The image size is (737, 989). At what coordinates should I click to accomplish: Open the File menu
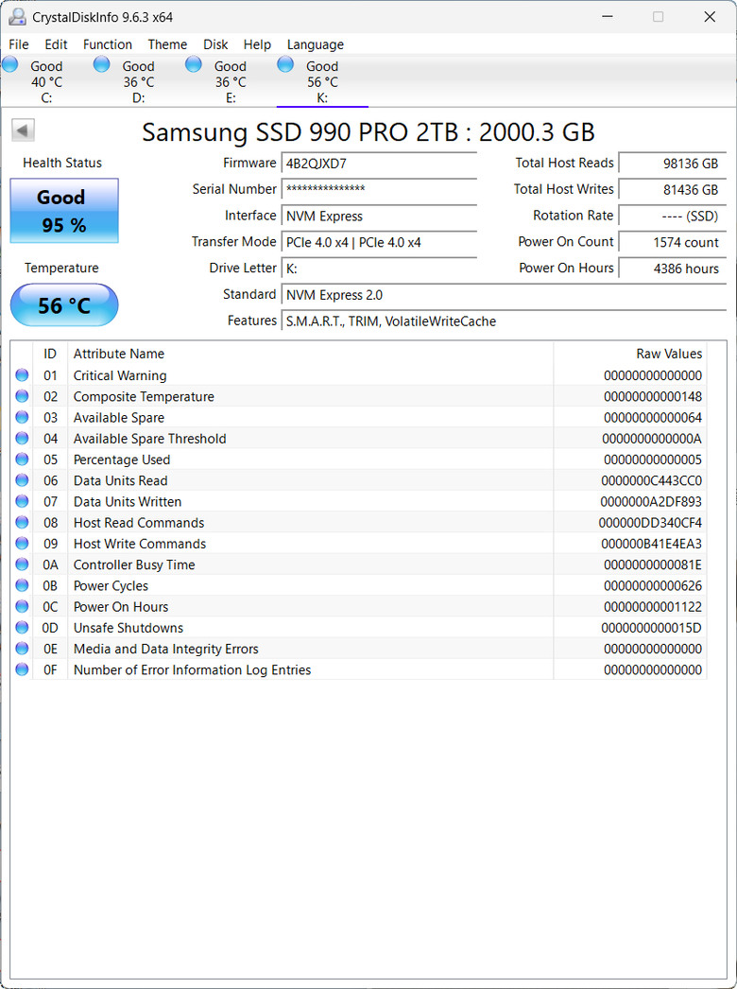point(19,44)
